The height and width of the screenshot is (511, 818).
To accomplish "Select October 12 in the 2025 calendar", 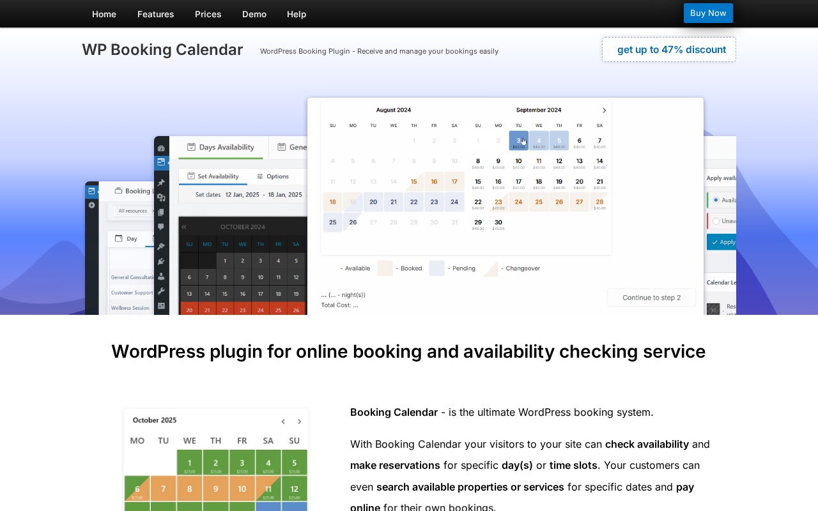I will [x=294, y=489].
